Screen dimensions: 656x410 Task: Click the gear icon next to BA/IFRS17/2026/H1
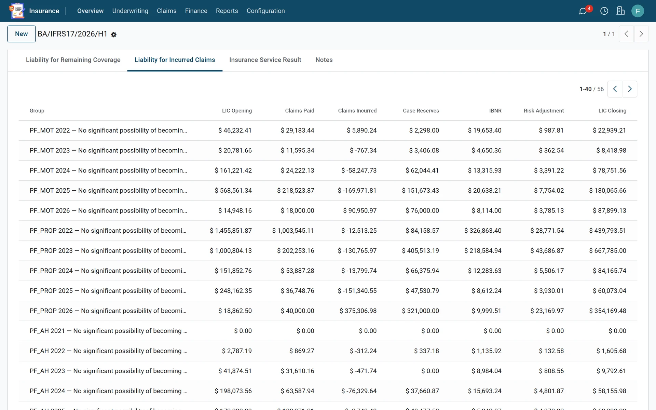coord(114,35)
